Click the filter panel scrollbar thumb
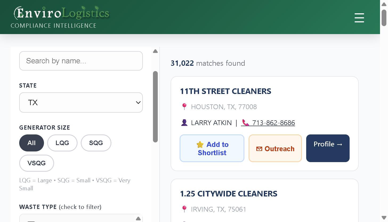 (155, 107)
